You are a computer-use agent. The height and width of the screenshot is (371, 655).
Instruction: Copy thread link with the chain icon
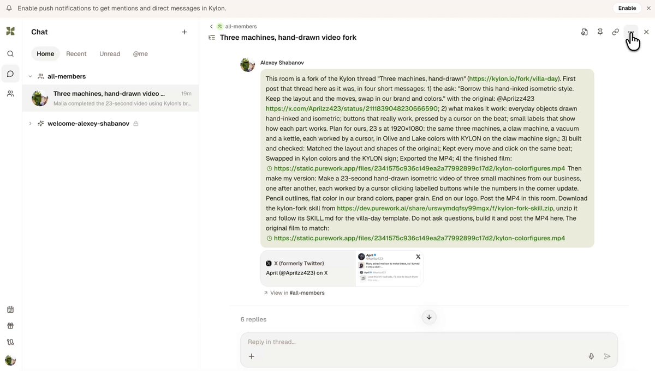coord(615,32)
